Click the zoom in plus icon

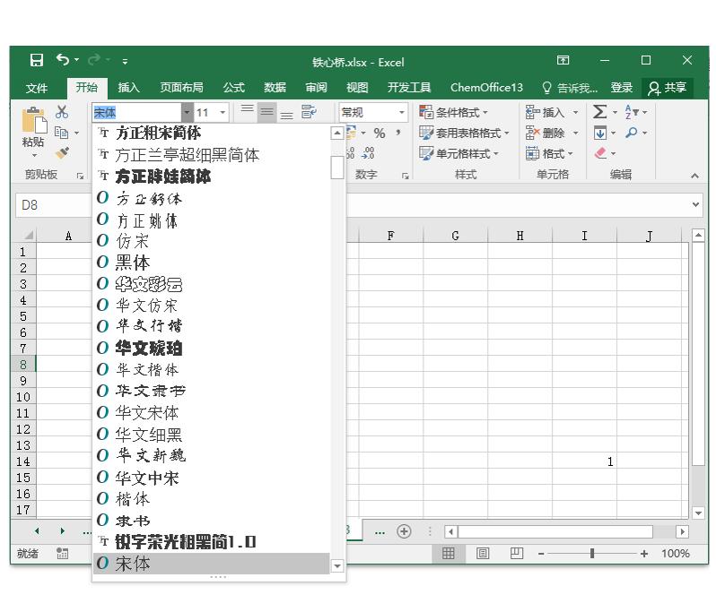click(644, 553)
